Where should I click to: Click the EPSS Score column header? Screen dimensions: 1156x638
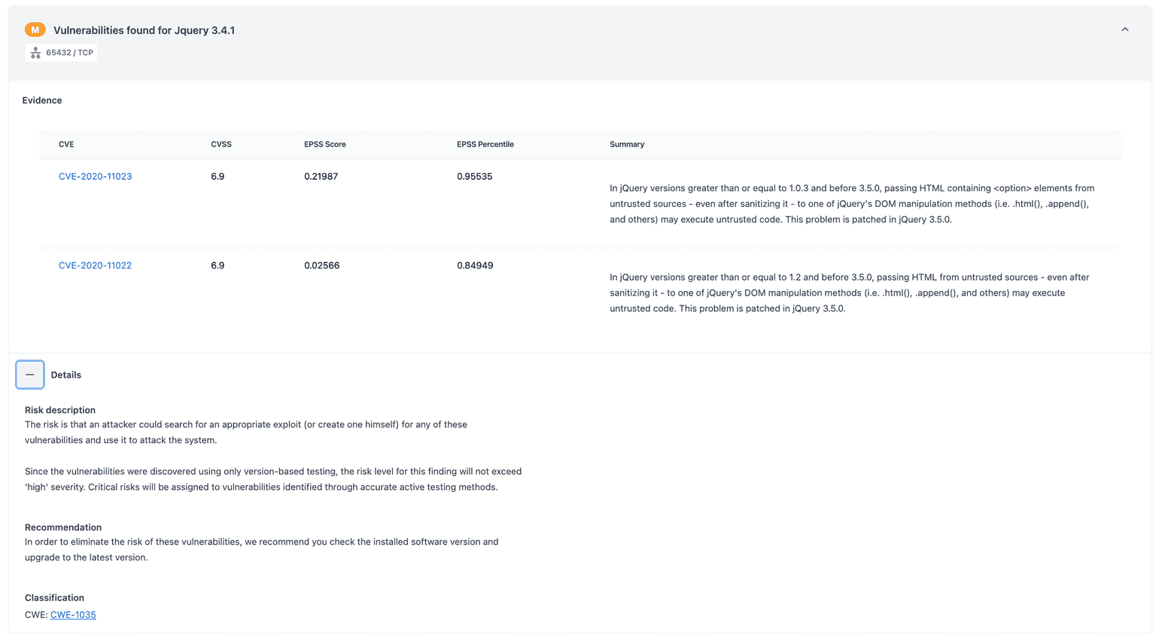click(x=325, y=144)
